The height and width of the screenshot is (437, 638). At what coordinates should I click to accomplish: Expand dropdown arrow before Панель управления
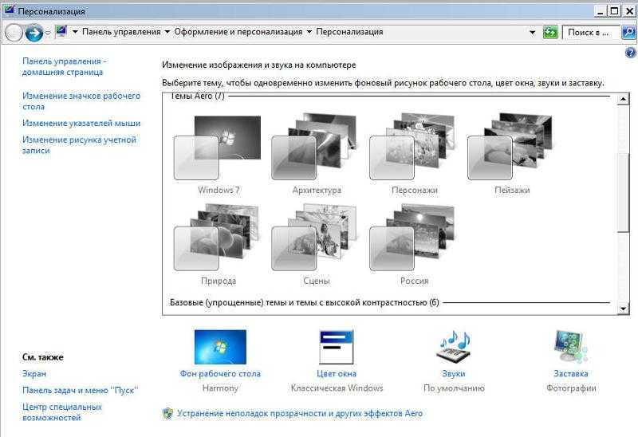pyautogui.click(x=75, y=32)
